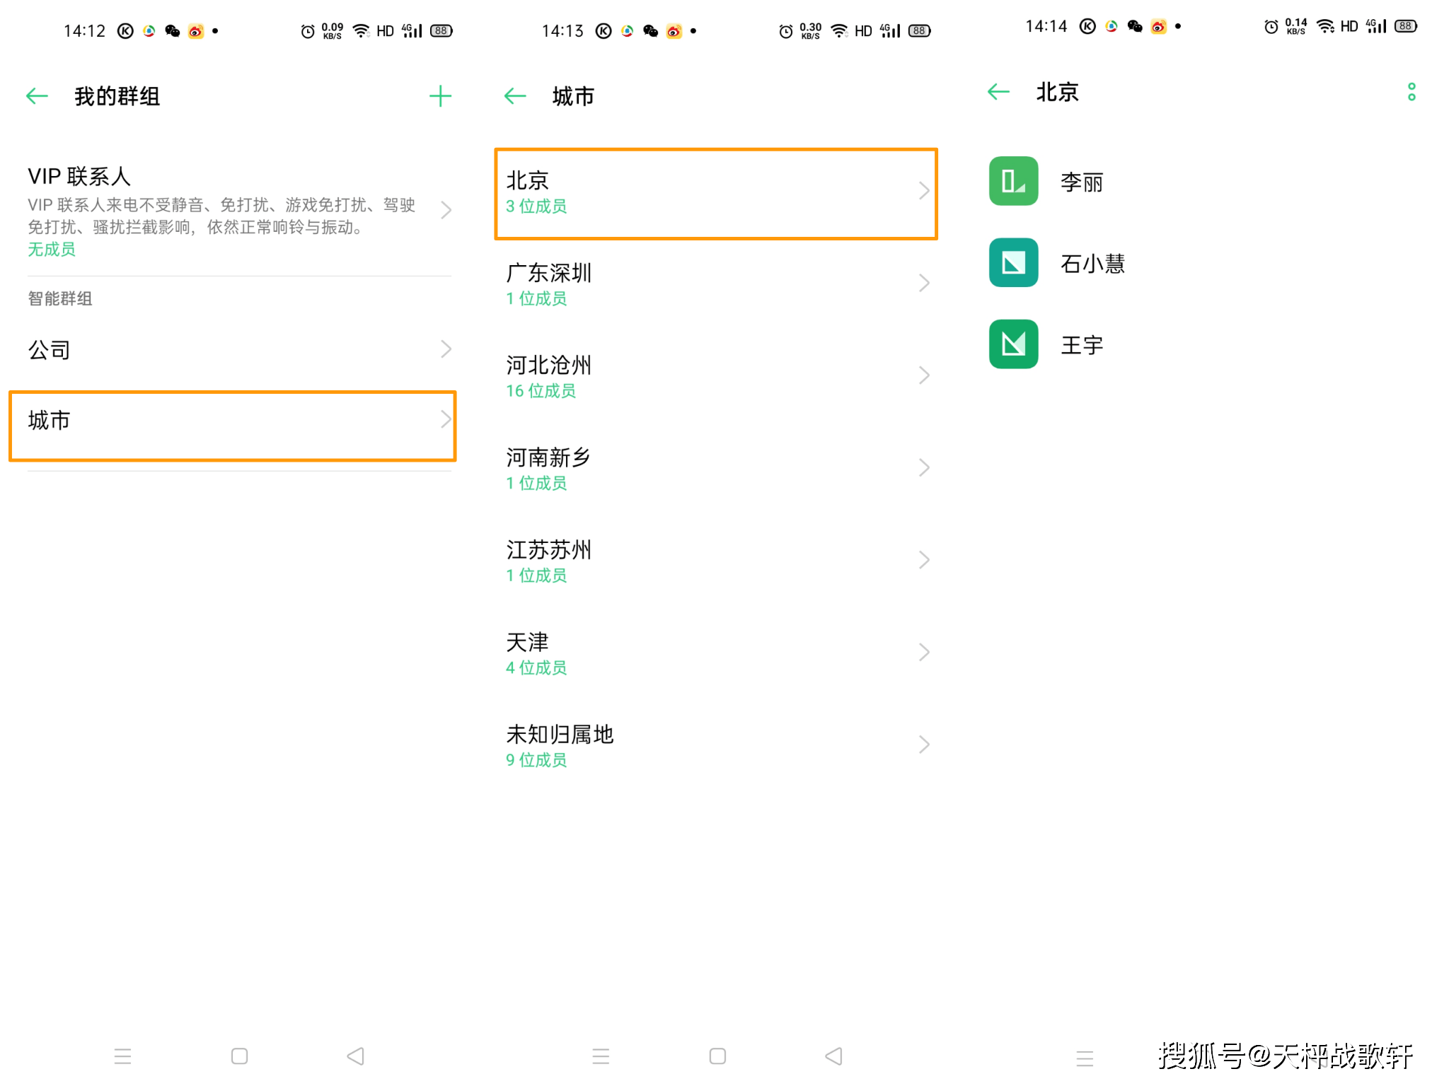Open three-dot more options menu
1449x1086 pixels.
[1411, 92]
